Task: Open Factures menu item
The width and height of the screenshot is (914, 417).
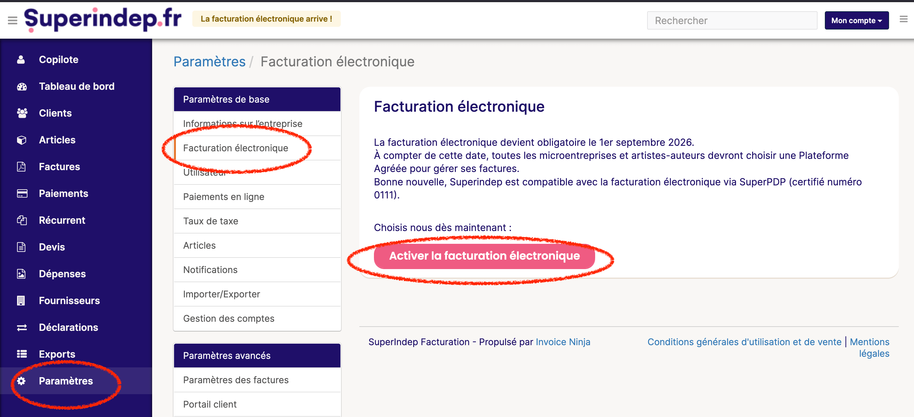Action: (76, 166)
